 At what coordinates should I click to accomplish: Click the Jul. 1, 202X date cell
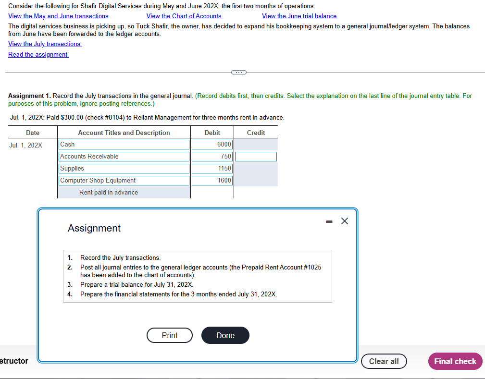(x=25, y=145)
